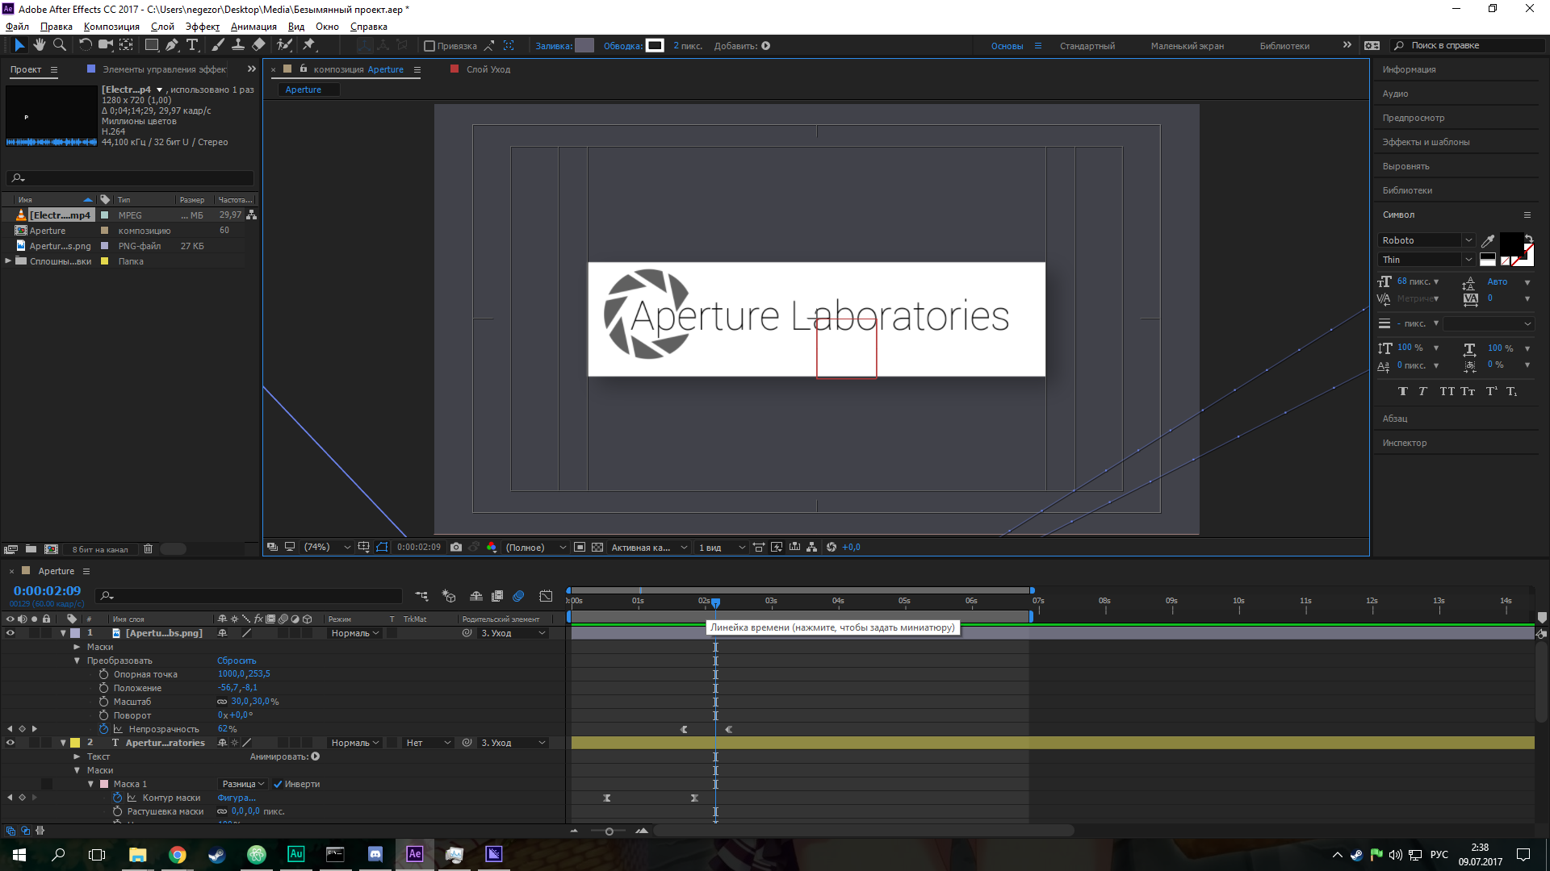Viewport: 1550px width, 871px height.
Task: Open the Roboto font family dropdown
Action: point(1426,240)
